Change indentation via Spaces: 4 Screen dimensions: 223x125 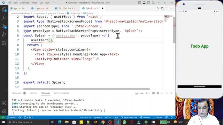[98, 117]
